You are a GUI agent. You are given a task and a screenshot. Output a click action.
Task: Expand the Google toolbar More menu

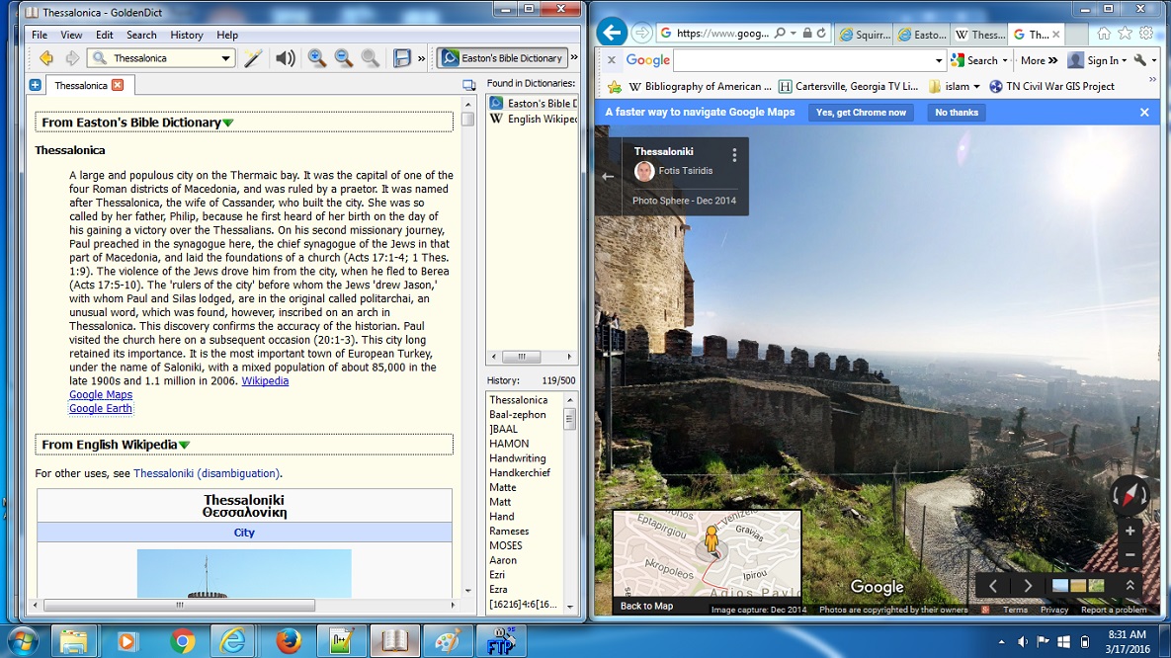click(x=1039, y=60)
